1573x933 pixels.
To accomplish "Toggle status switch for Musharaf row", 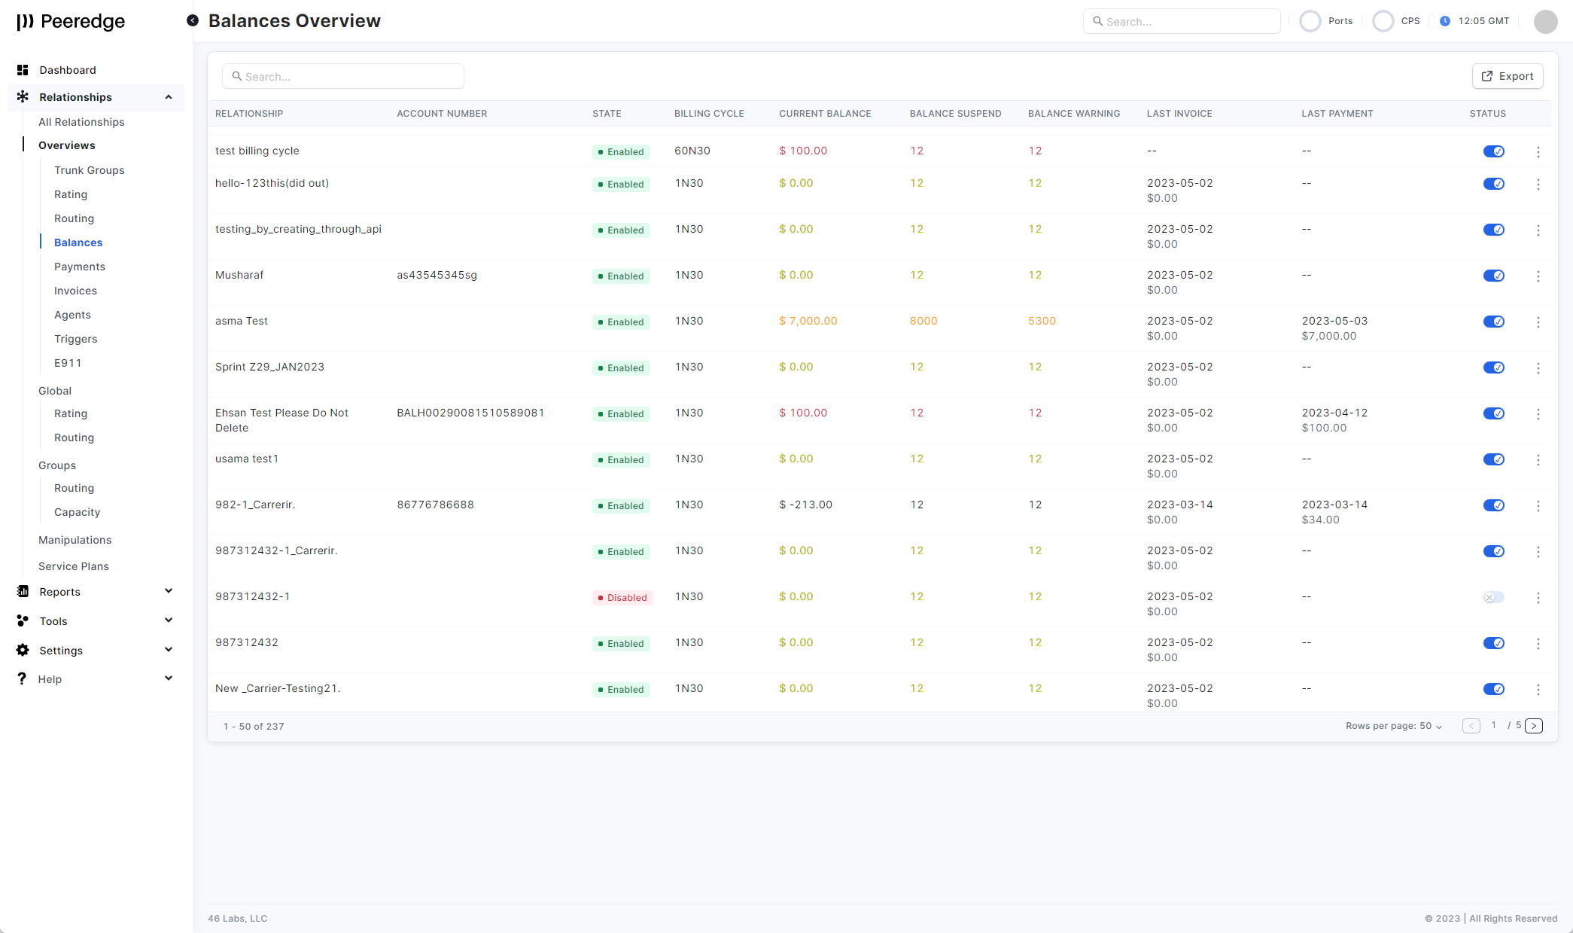I will (x=1493, y=276).
